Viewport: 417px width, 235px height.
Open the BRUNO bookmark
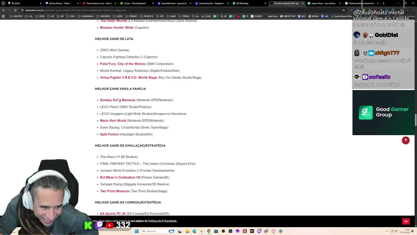point(313,16)
